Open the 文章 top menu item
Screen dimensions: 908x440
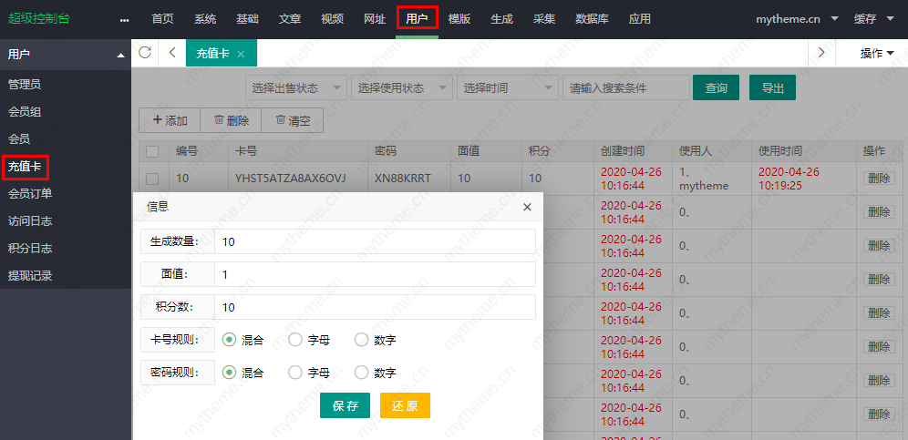(x=290, y=18)
